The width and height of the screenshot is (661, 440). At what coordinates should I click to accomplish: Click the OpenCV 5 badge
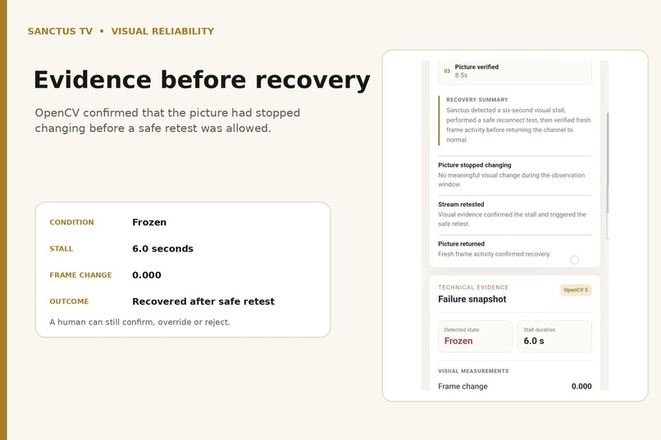(576, 290)
